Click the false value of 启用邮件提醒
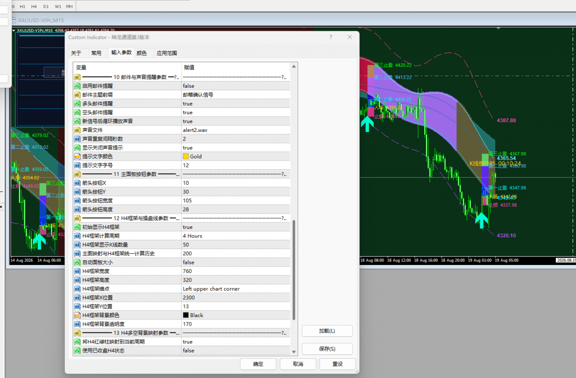Image resolution: width=576 pixels, height=378 pixels. coord(188,86)
